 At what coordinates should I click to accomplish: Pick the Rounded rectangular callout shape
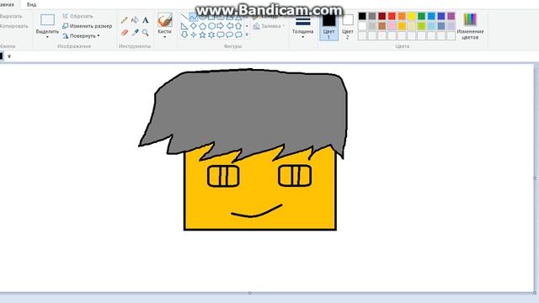[x=221, y=35]
